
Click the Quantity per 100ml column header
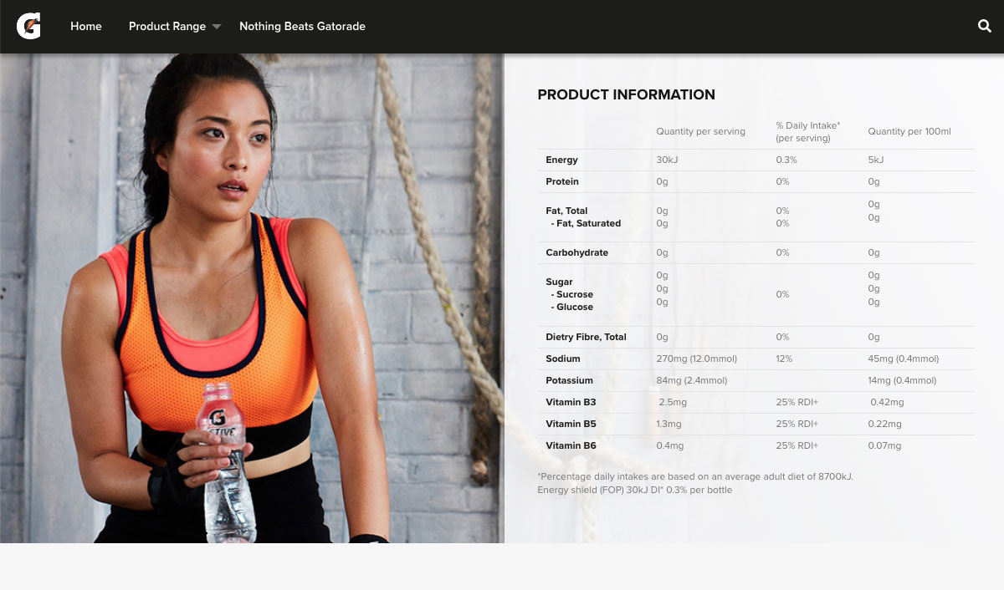[x=909, y=131]
